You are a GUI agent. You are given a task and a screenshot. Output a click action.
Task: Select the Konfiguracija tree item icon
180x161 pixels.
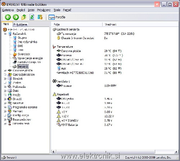click(10, 115)
